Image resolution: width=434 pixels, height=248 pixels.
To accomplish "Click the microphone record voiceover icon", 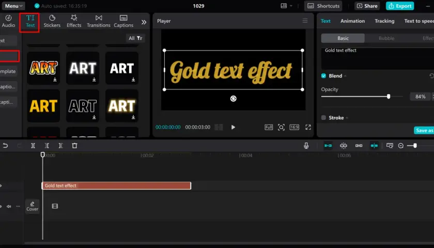I will point(306,146).
